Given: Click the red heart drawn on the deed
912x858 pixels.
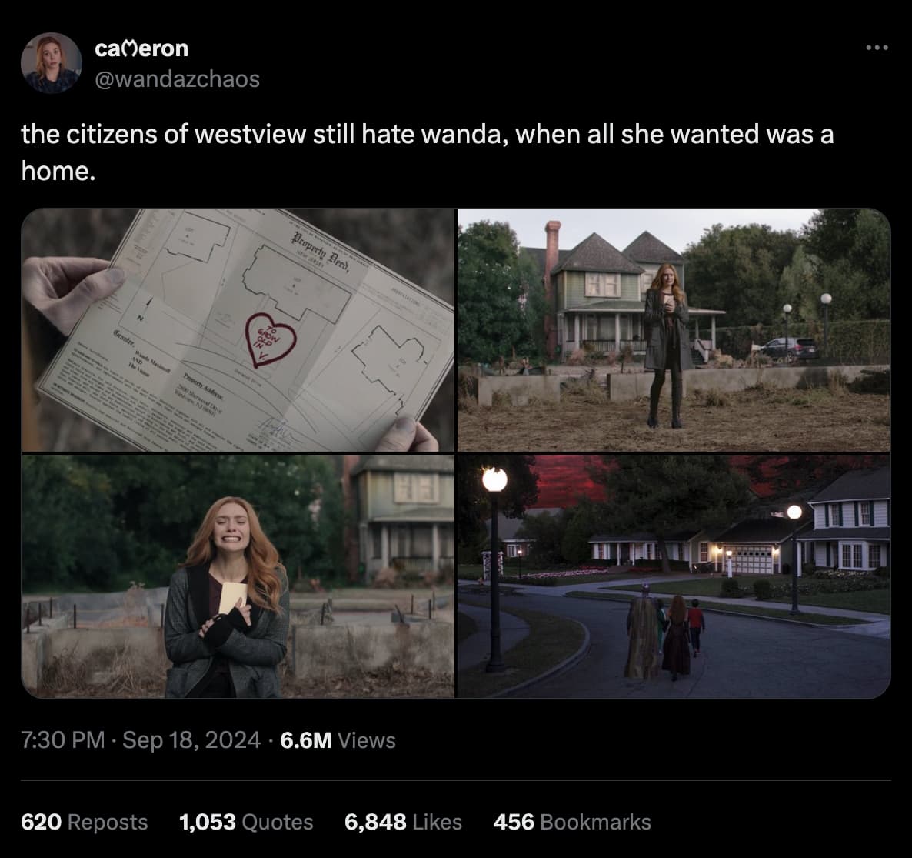Looking at the screenshot, I should pyautogui.click(x=271, y=339).
